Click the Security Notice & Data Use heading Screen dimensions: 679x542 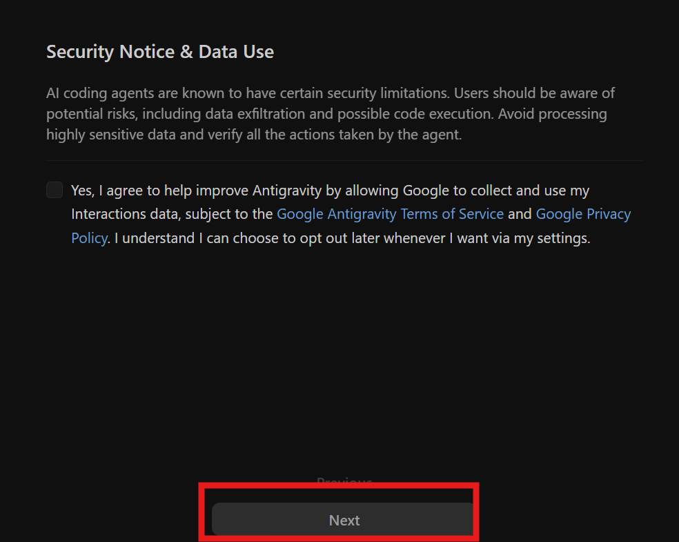(x=160, y=52)
